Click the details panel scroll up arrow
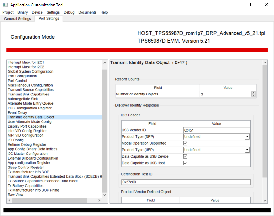The image size is (274, 216). coord(265,62)
